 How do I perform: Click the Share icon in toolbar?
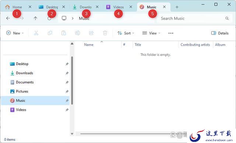[91, 33]
